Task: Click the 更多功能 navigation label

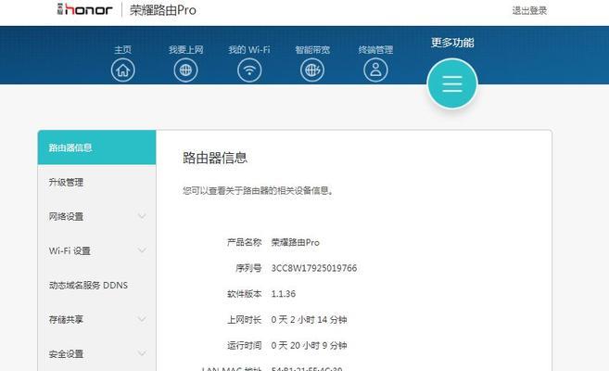Action: (452, 43)
